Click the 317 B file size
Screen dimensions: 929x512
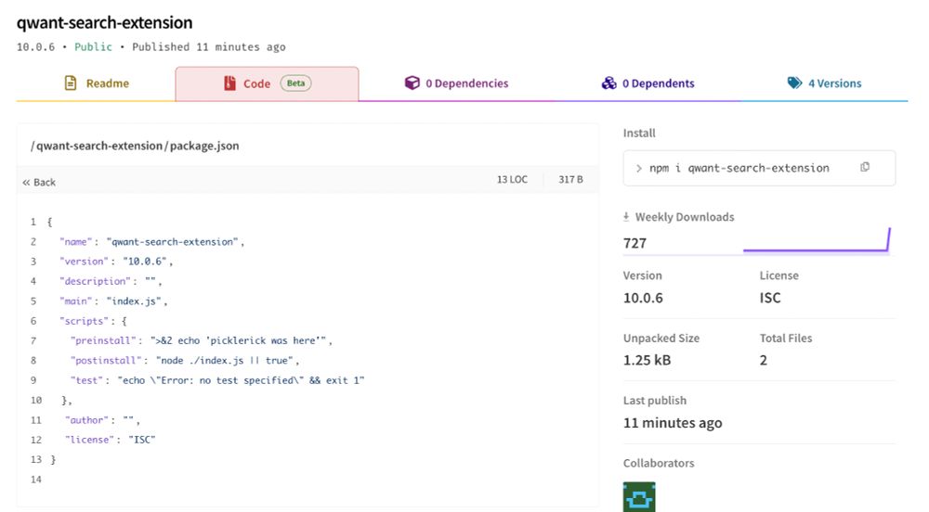(570, 179)
